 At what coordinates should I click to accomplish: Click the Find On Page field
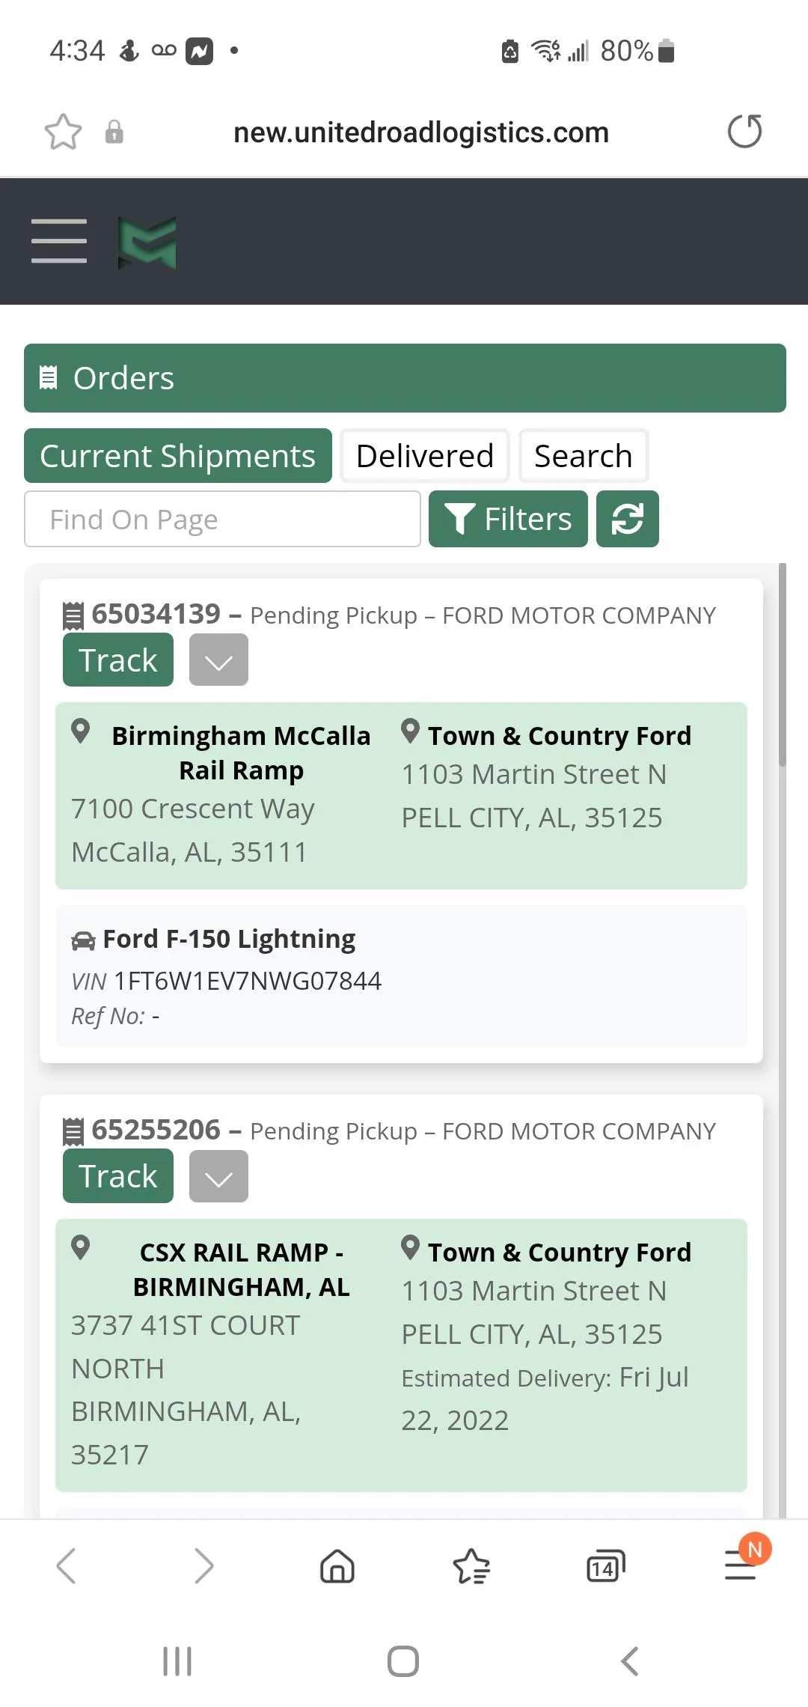coord(222,519)
